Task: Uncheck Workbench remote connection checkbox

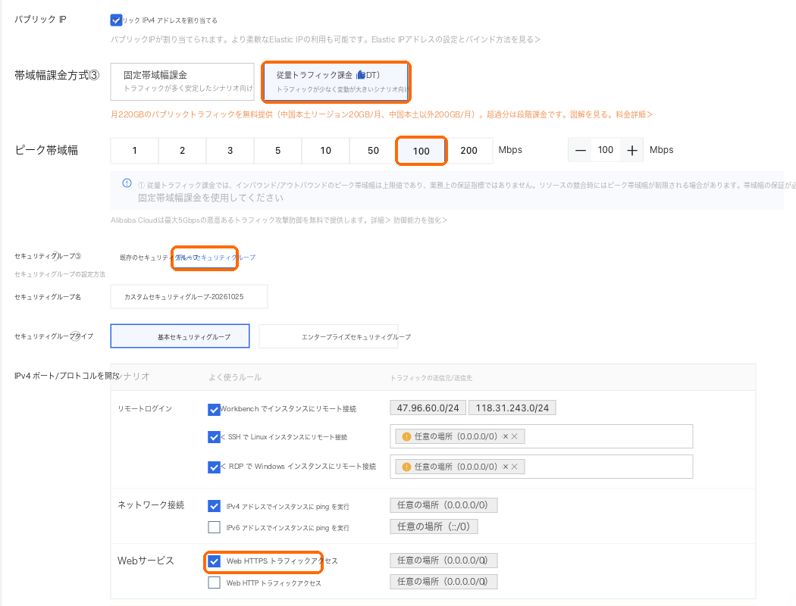Action: point(214,409)
